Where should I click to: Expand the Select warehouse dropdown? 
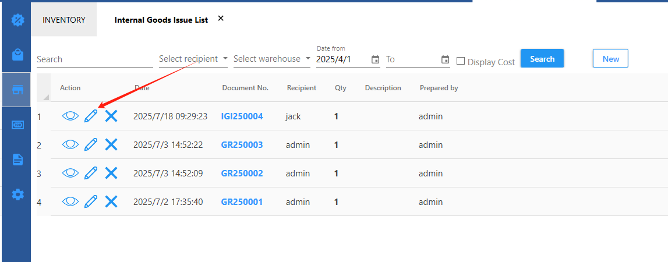click(x=271, y=59)
